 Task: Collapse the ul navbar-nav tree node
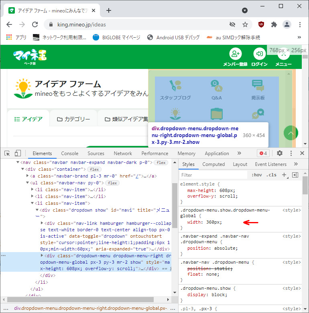[27, 183]
